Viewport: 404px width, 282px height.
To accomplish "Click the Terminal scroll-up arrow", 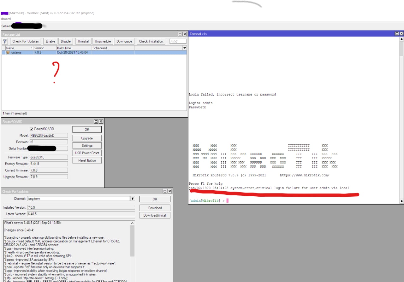I will tap(401, 39).
